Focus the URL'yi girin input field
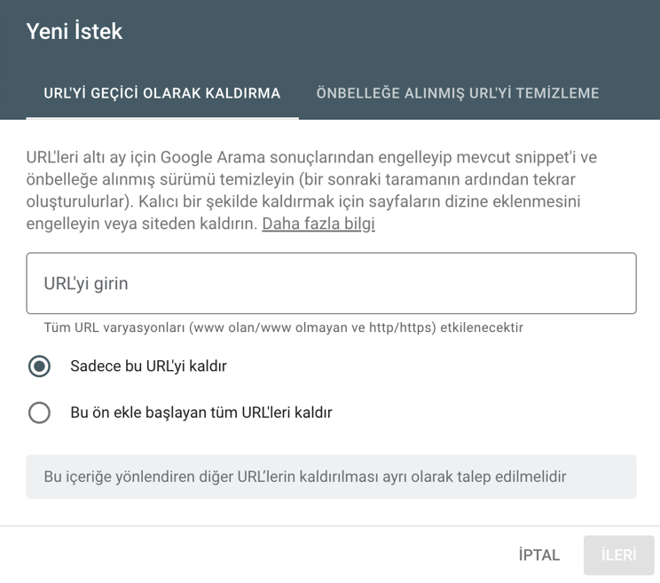 pyautogui.click(x=331, y=283)
